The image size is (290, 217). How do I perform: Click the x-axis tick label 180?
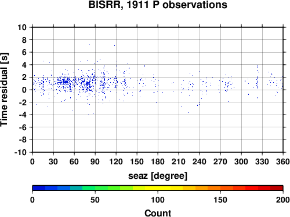[158, 161]
